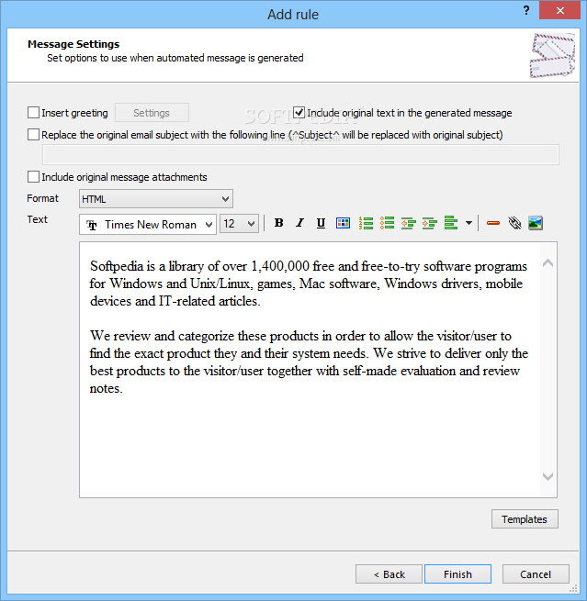Click the help question mark
The width and height of the screenshot is (587, 601).
pyautogui.click(x=526, y=10)
